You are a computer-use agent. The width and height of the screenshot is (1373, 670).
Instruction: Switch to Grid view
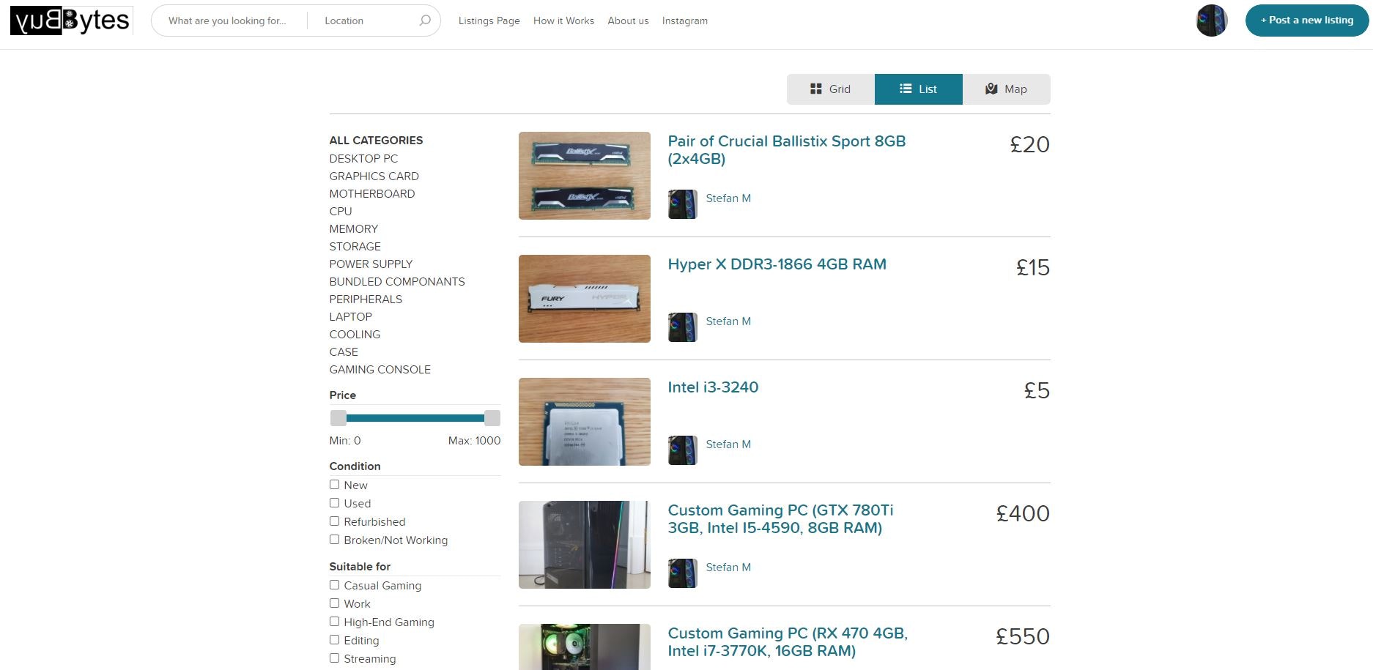(831, 89)
